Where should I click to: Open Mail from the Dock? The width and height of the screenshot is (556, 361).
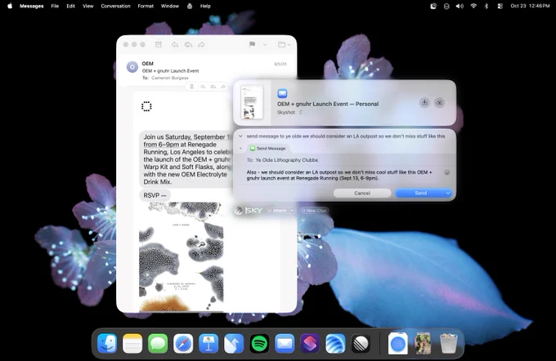point(285,343)
